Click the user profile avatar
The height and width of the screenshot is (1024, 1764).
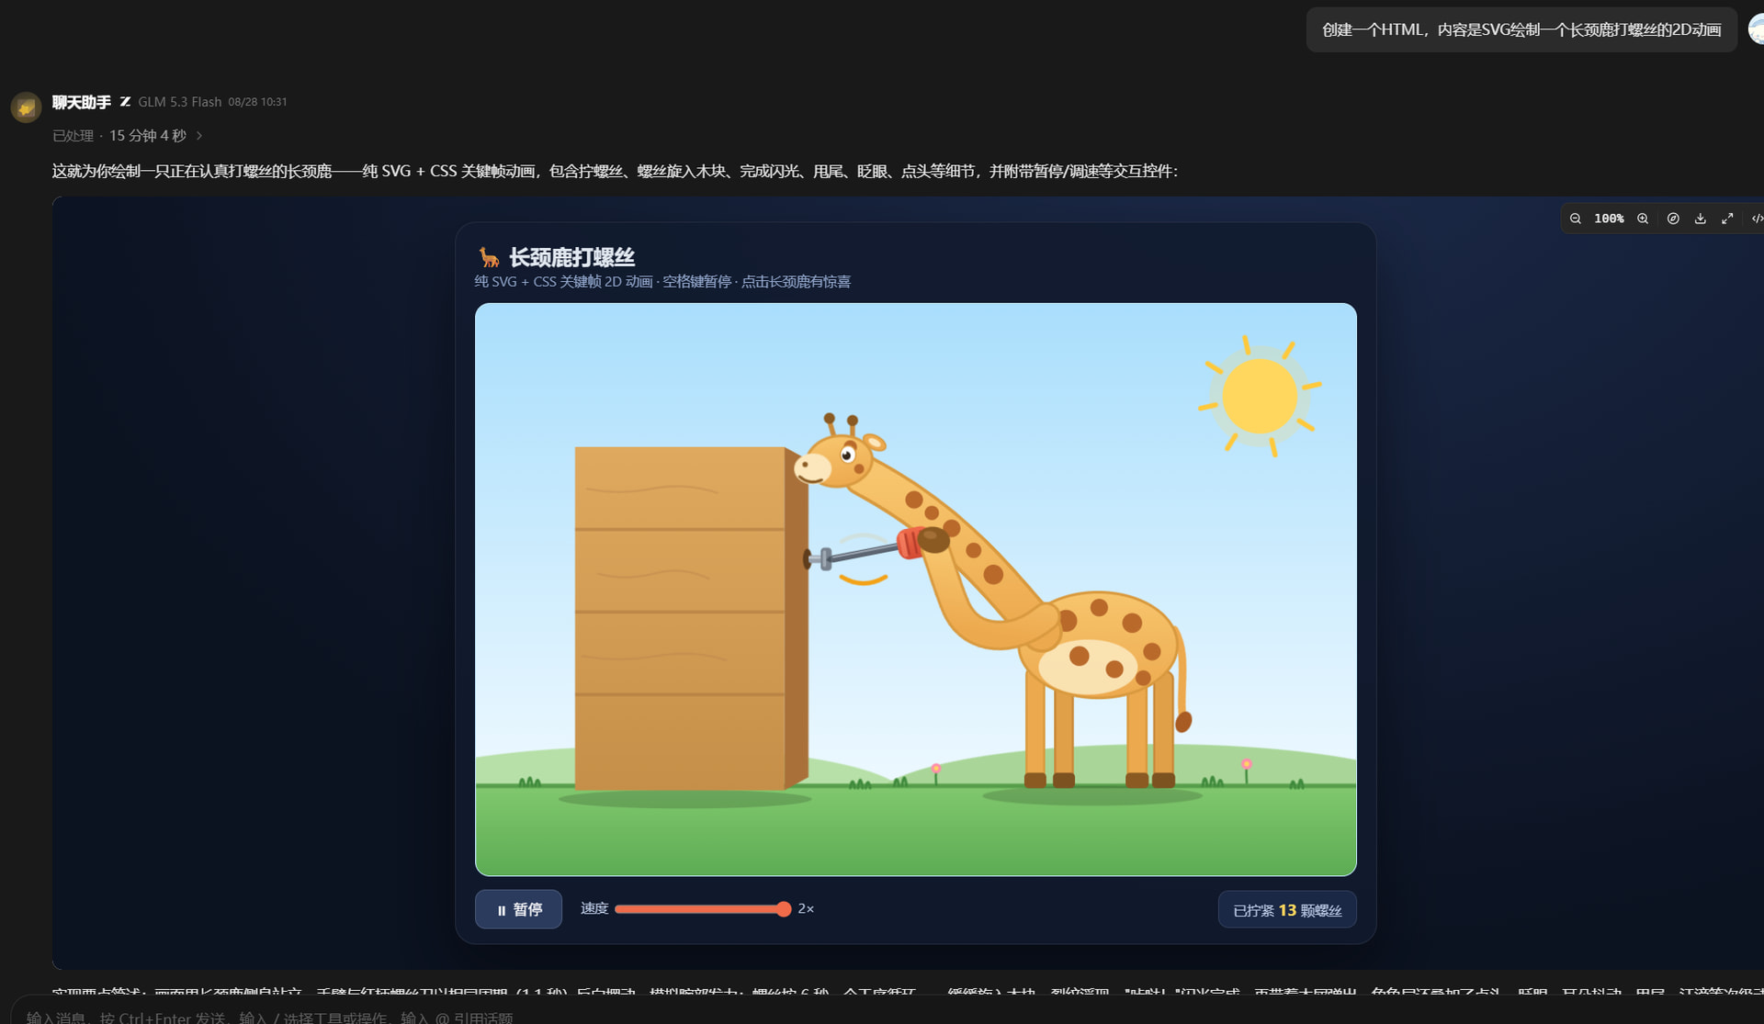point(1757,29)
